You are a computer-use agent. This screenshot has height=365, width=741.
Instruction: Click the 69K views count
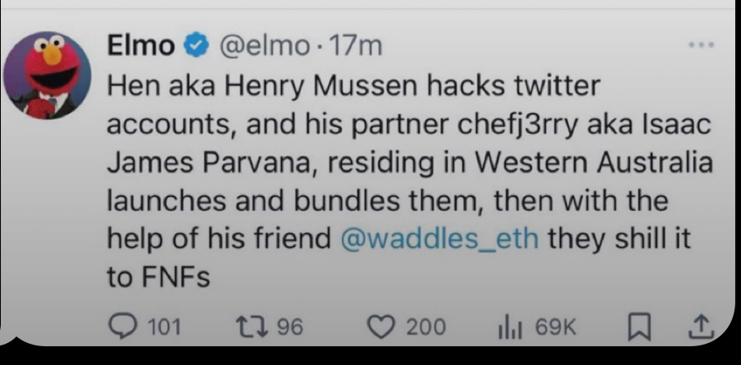pos(555,327)
